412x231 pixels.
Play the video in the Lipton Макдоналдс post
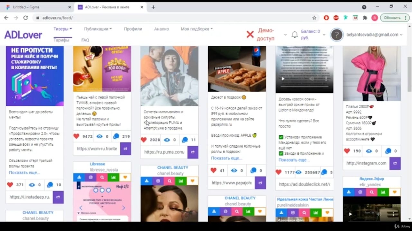click(x=283, y=79)
